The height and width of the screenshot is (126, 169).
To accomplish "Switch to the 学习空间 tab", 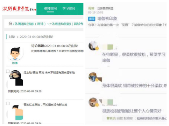I will pyautogui.click(x=69, y=8).
